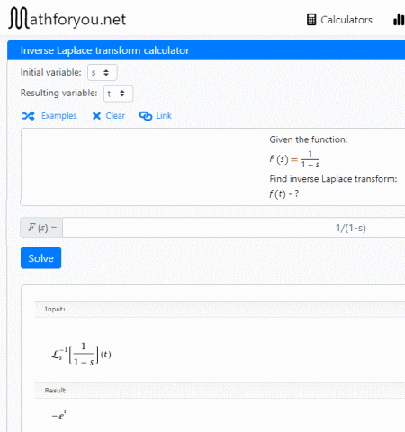The image size is (405, 432).
Task: Click the −e^t result expression
Action: (59, 415)
